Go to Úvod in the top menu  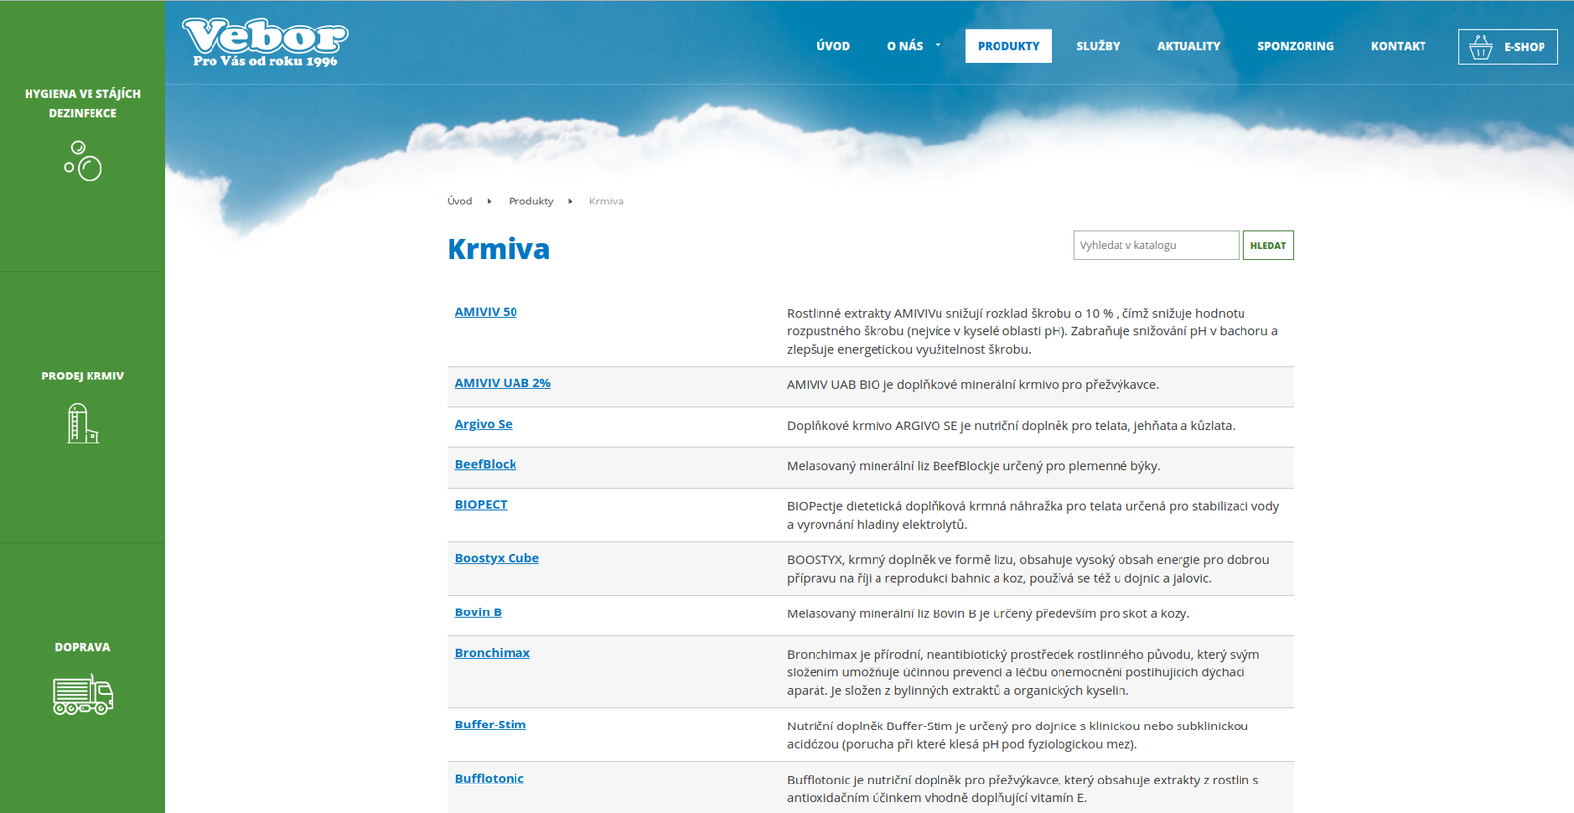click(x=832, y=46)
